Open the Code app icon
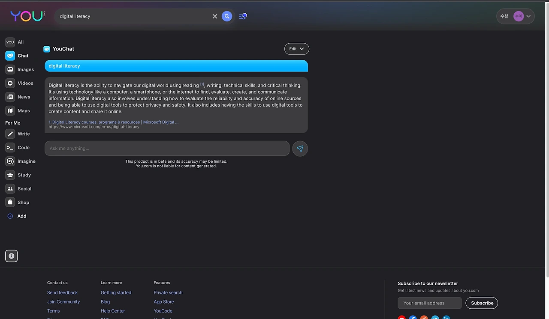Screen dimensions: 549x319 click(x=10, y=148)
